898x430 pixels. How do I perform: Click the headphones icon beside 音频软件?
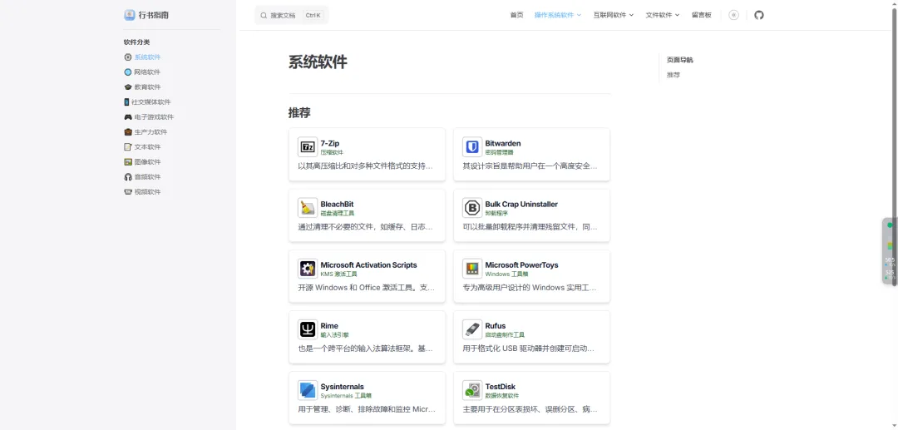point(128,176)
